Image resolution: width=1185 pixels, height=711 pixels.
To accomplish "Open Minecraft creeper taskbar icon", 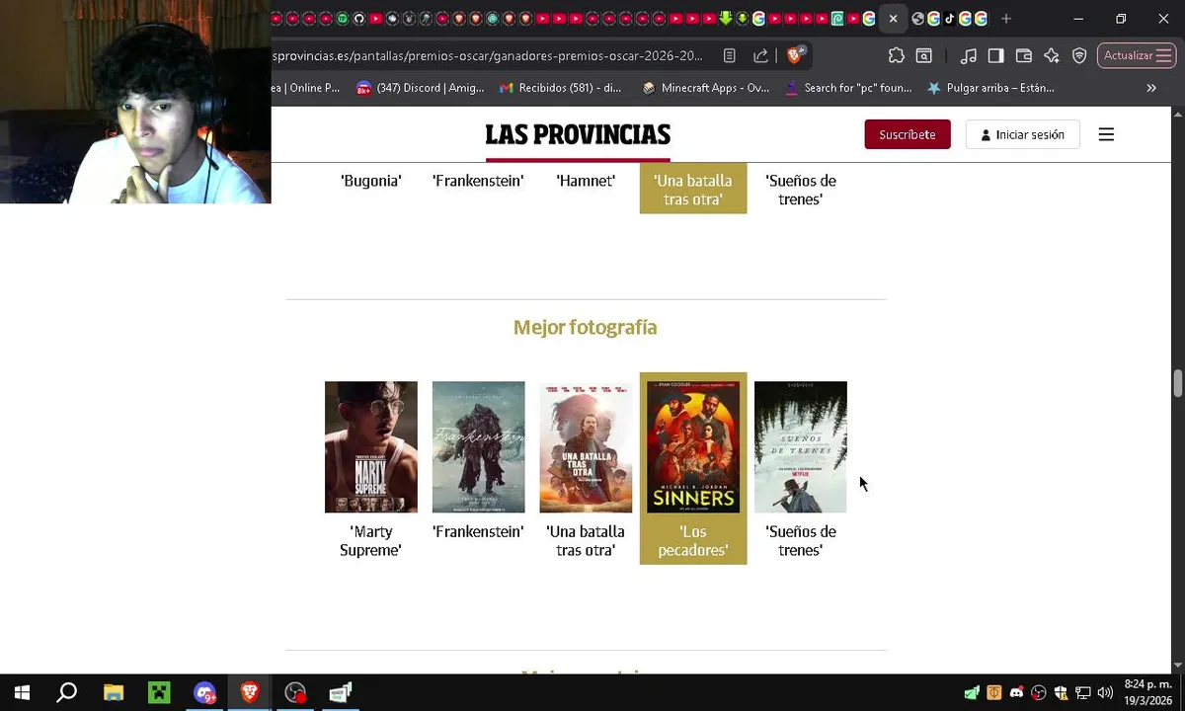I will click(159, 693).
